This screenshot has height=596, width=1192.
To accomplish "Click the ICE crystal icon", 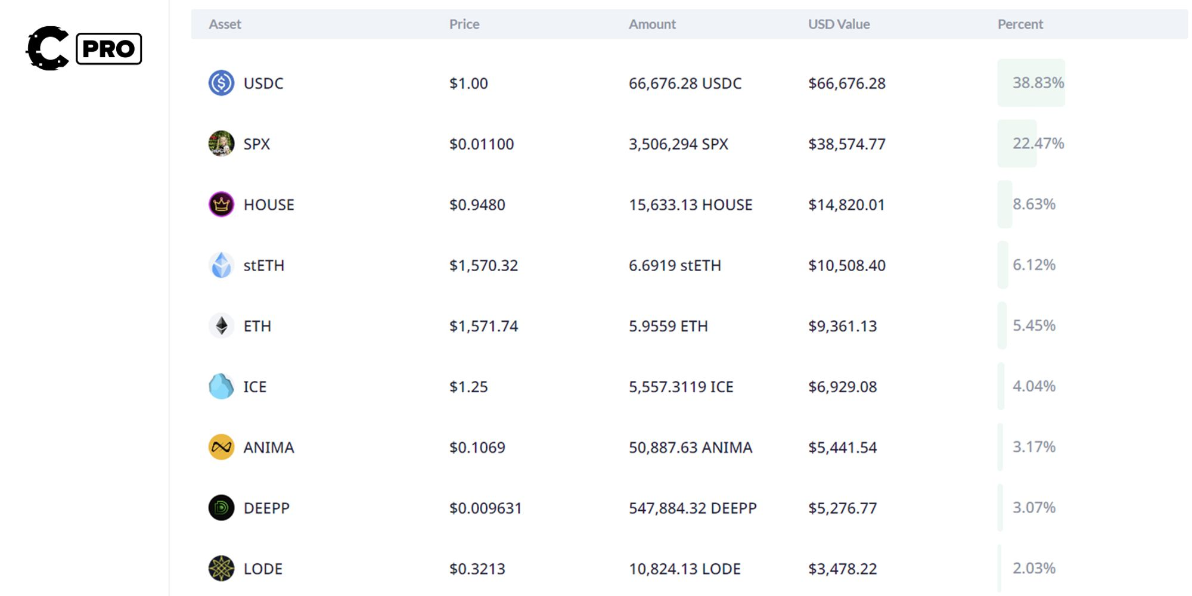I will pyautogui.click(x=221, y=387).
